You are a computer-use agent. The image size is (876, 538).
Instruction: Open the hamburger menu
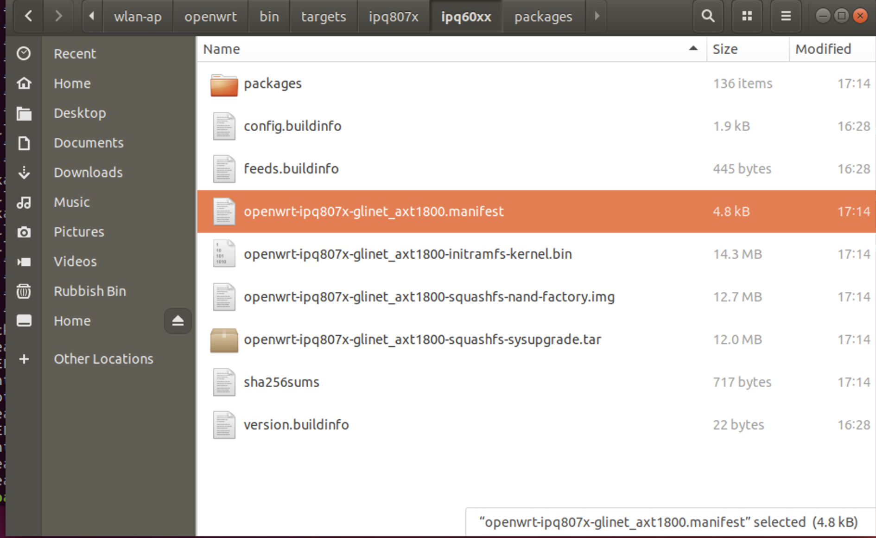point(785,16)
